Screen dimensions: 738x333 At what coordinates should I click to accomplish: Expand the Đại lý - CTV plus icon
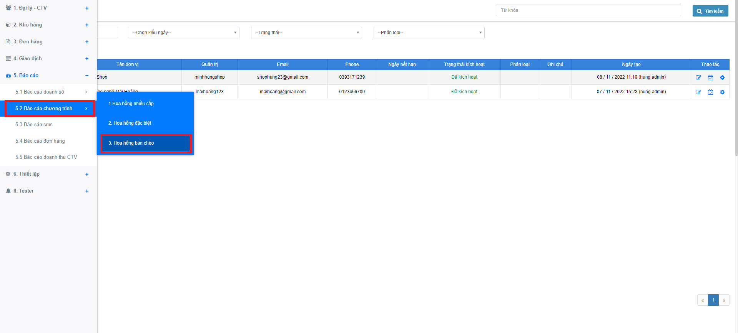(x=87, y=8)
